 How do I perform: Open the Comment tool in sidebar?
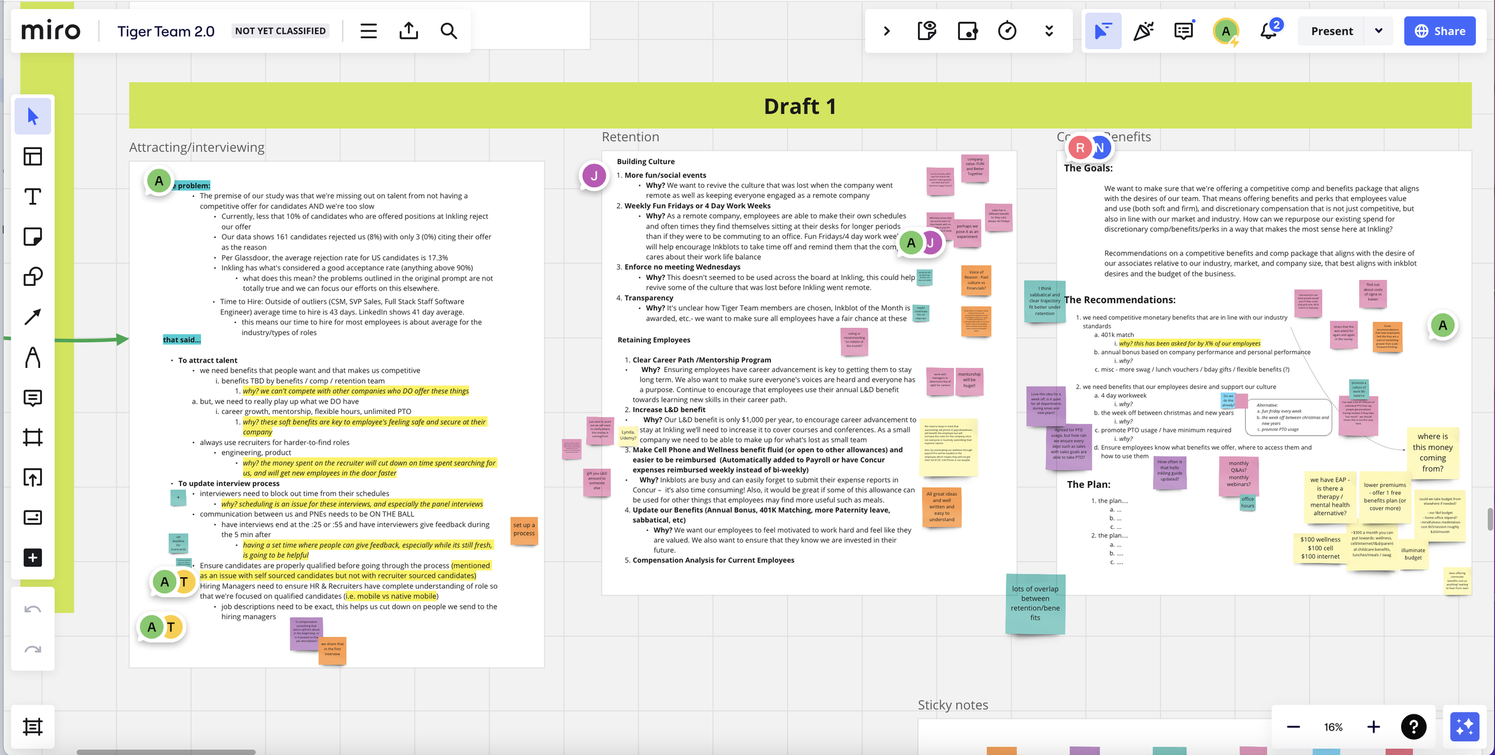coord(32,398)
